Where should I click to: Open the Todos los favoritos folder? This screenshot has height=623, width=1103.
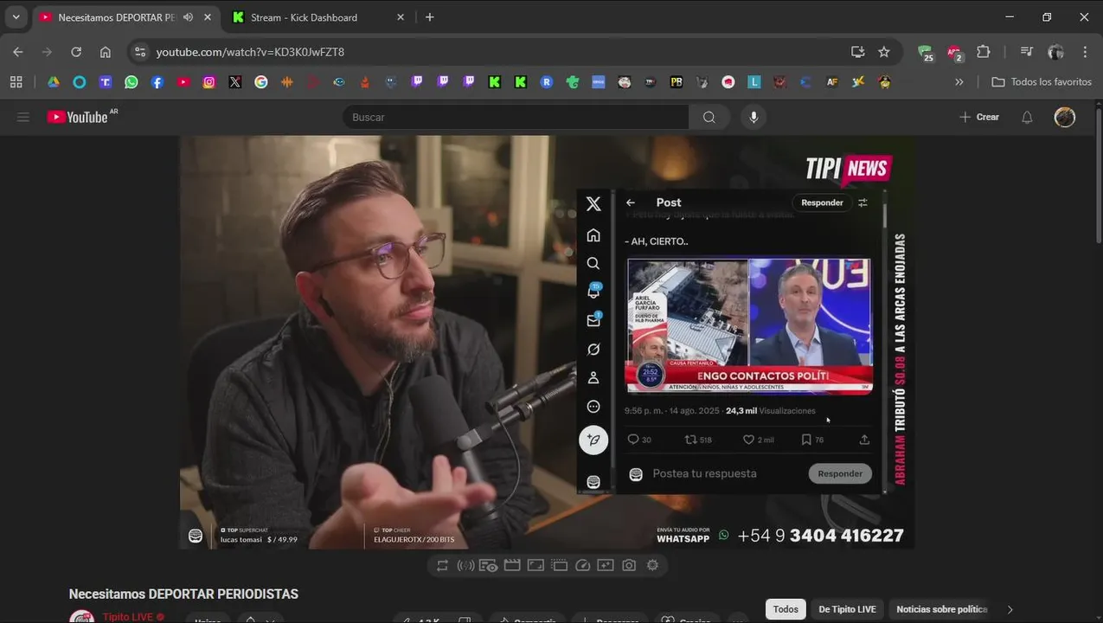pos(1042,82)
